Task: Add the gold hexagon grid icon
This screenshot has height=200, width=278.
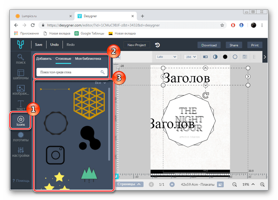Action: point(89,103)
